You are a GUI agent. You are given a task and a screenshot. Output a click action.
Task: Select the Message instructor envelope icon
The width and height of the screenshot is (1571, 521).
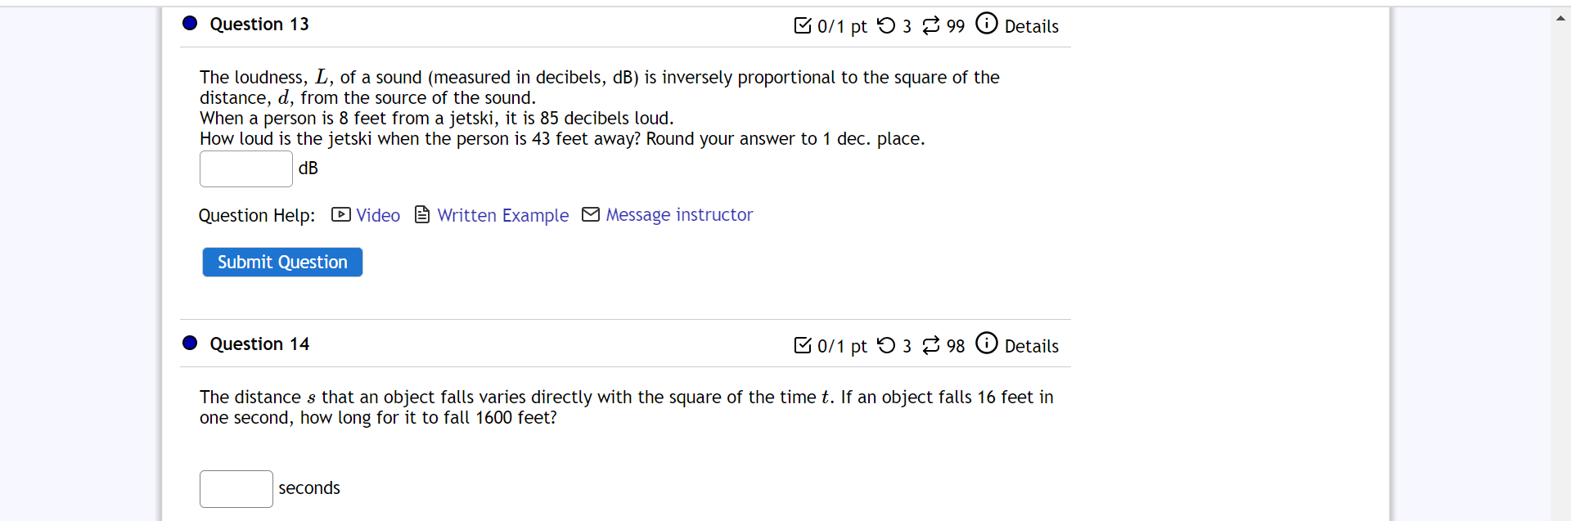tap(591, 214)
